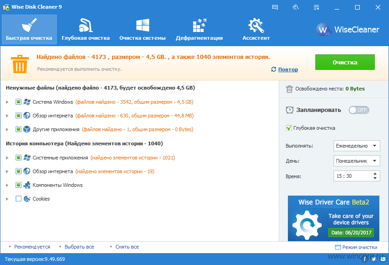Expand the Cookies tree node
389x265 pixels.
click(7, 199)
